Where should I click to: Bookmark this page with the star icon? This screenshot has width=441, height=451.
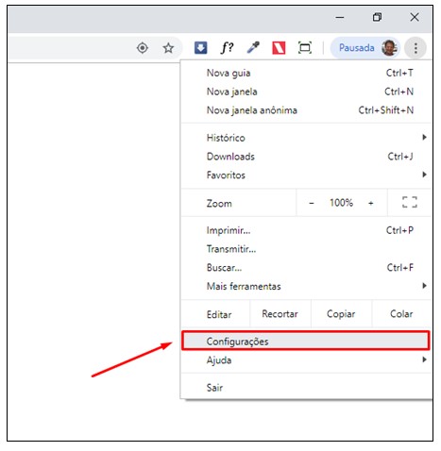168,48
